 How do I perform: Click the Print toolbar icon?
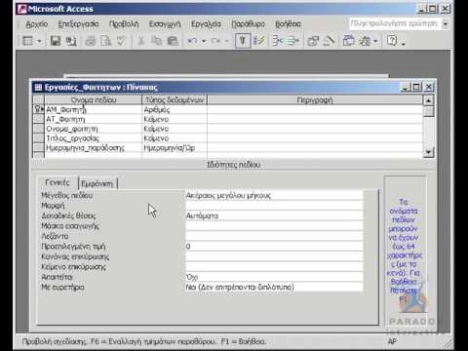(x=91, y=41)
